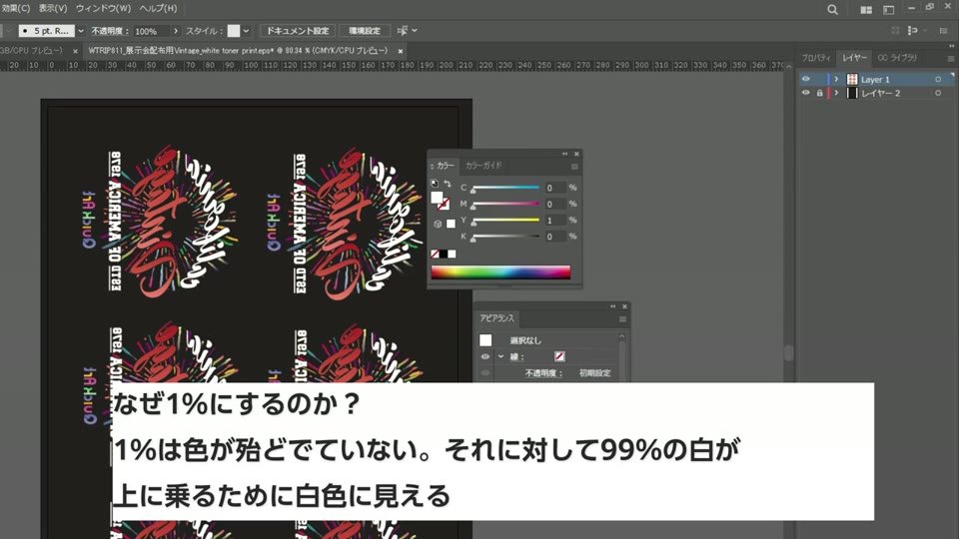Click the out-of-web-color cube icon
This screenshot has width=959, height=539.
coord(438,224)
